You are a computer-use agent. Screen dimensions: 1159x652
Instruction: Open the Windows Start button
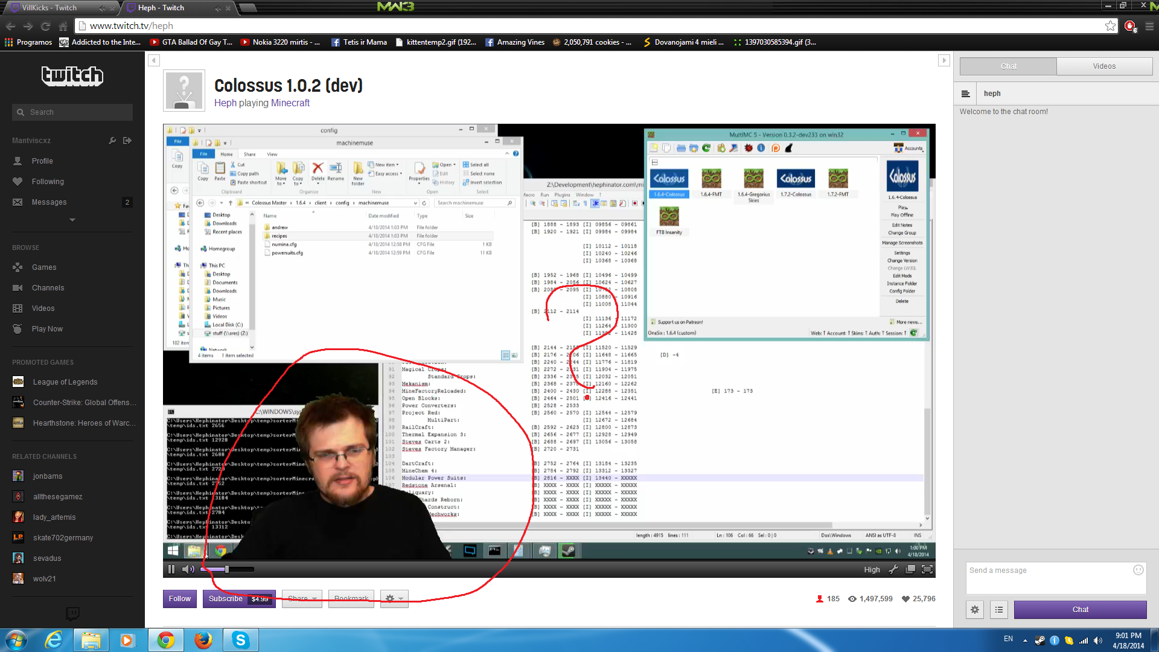tap(16, 640)
